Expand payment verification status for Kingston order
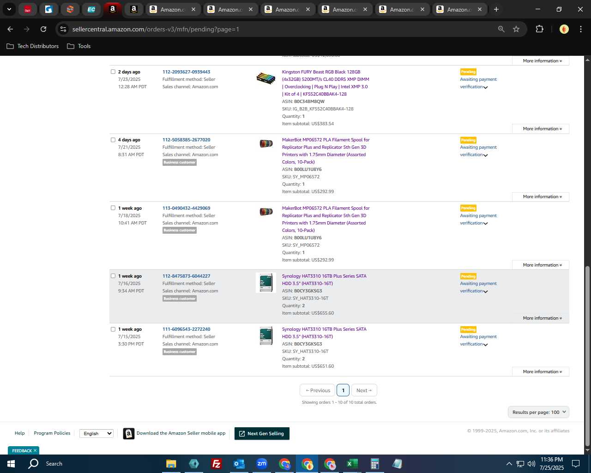Image resolution: width=591 pixels, height=473 pixels. (485, 87)
